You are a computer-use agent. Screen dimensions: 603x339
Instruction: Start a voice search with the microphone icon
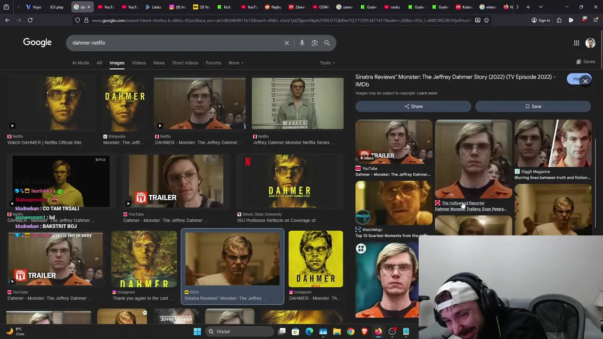302,43
